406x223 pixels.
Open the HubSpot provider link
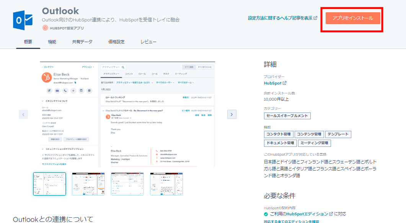click(x=275, y=83)
